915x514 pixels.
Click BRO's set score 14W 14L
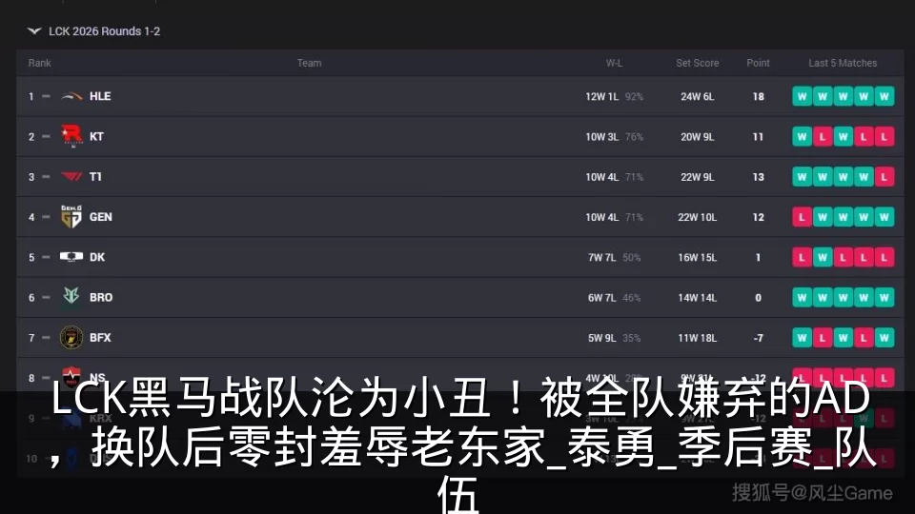(698, 298)
